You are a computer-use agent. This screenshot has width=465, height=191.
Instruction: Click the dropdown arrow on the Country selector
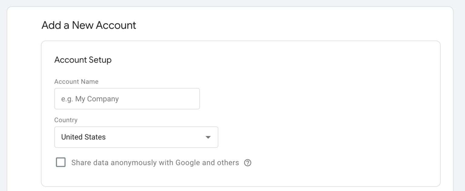click(x=208, y=137)
